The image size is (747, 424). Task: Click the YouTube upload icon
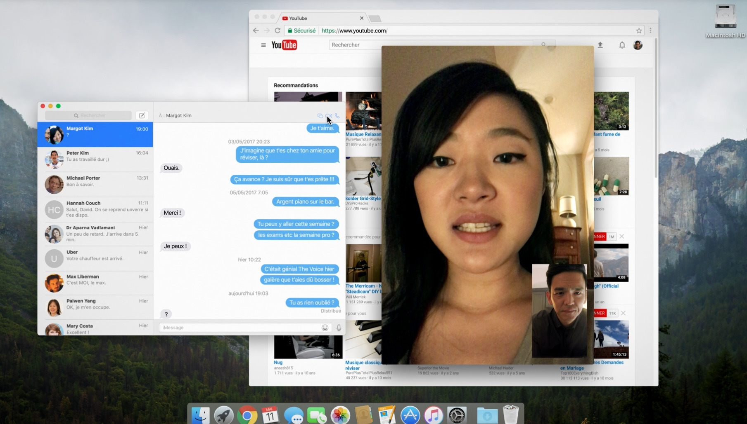(x=600, y=45)
